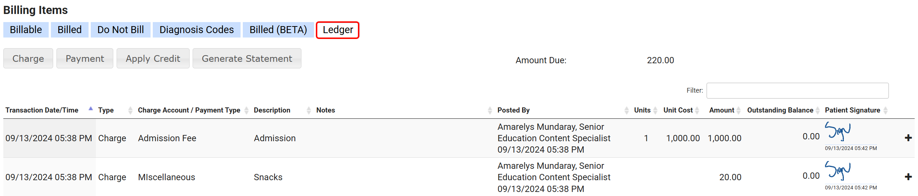Click the Charge button
This screenshot has width=918, height=196.
click(28, 58)
